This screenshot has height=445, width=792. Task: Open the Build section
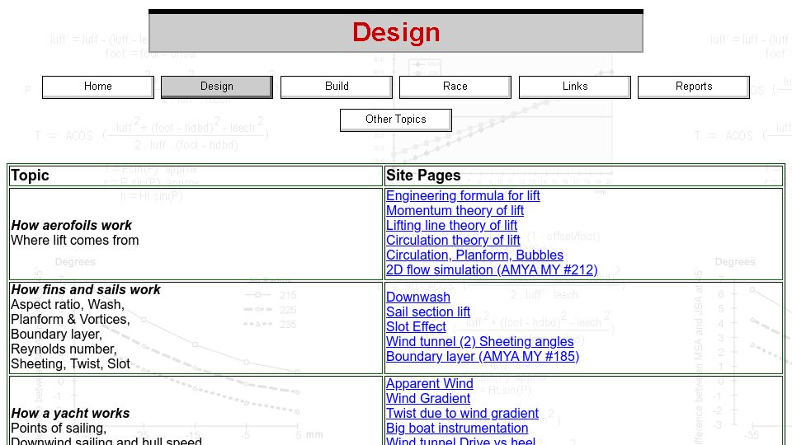pyautogui.click(x=337, y=87)
